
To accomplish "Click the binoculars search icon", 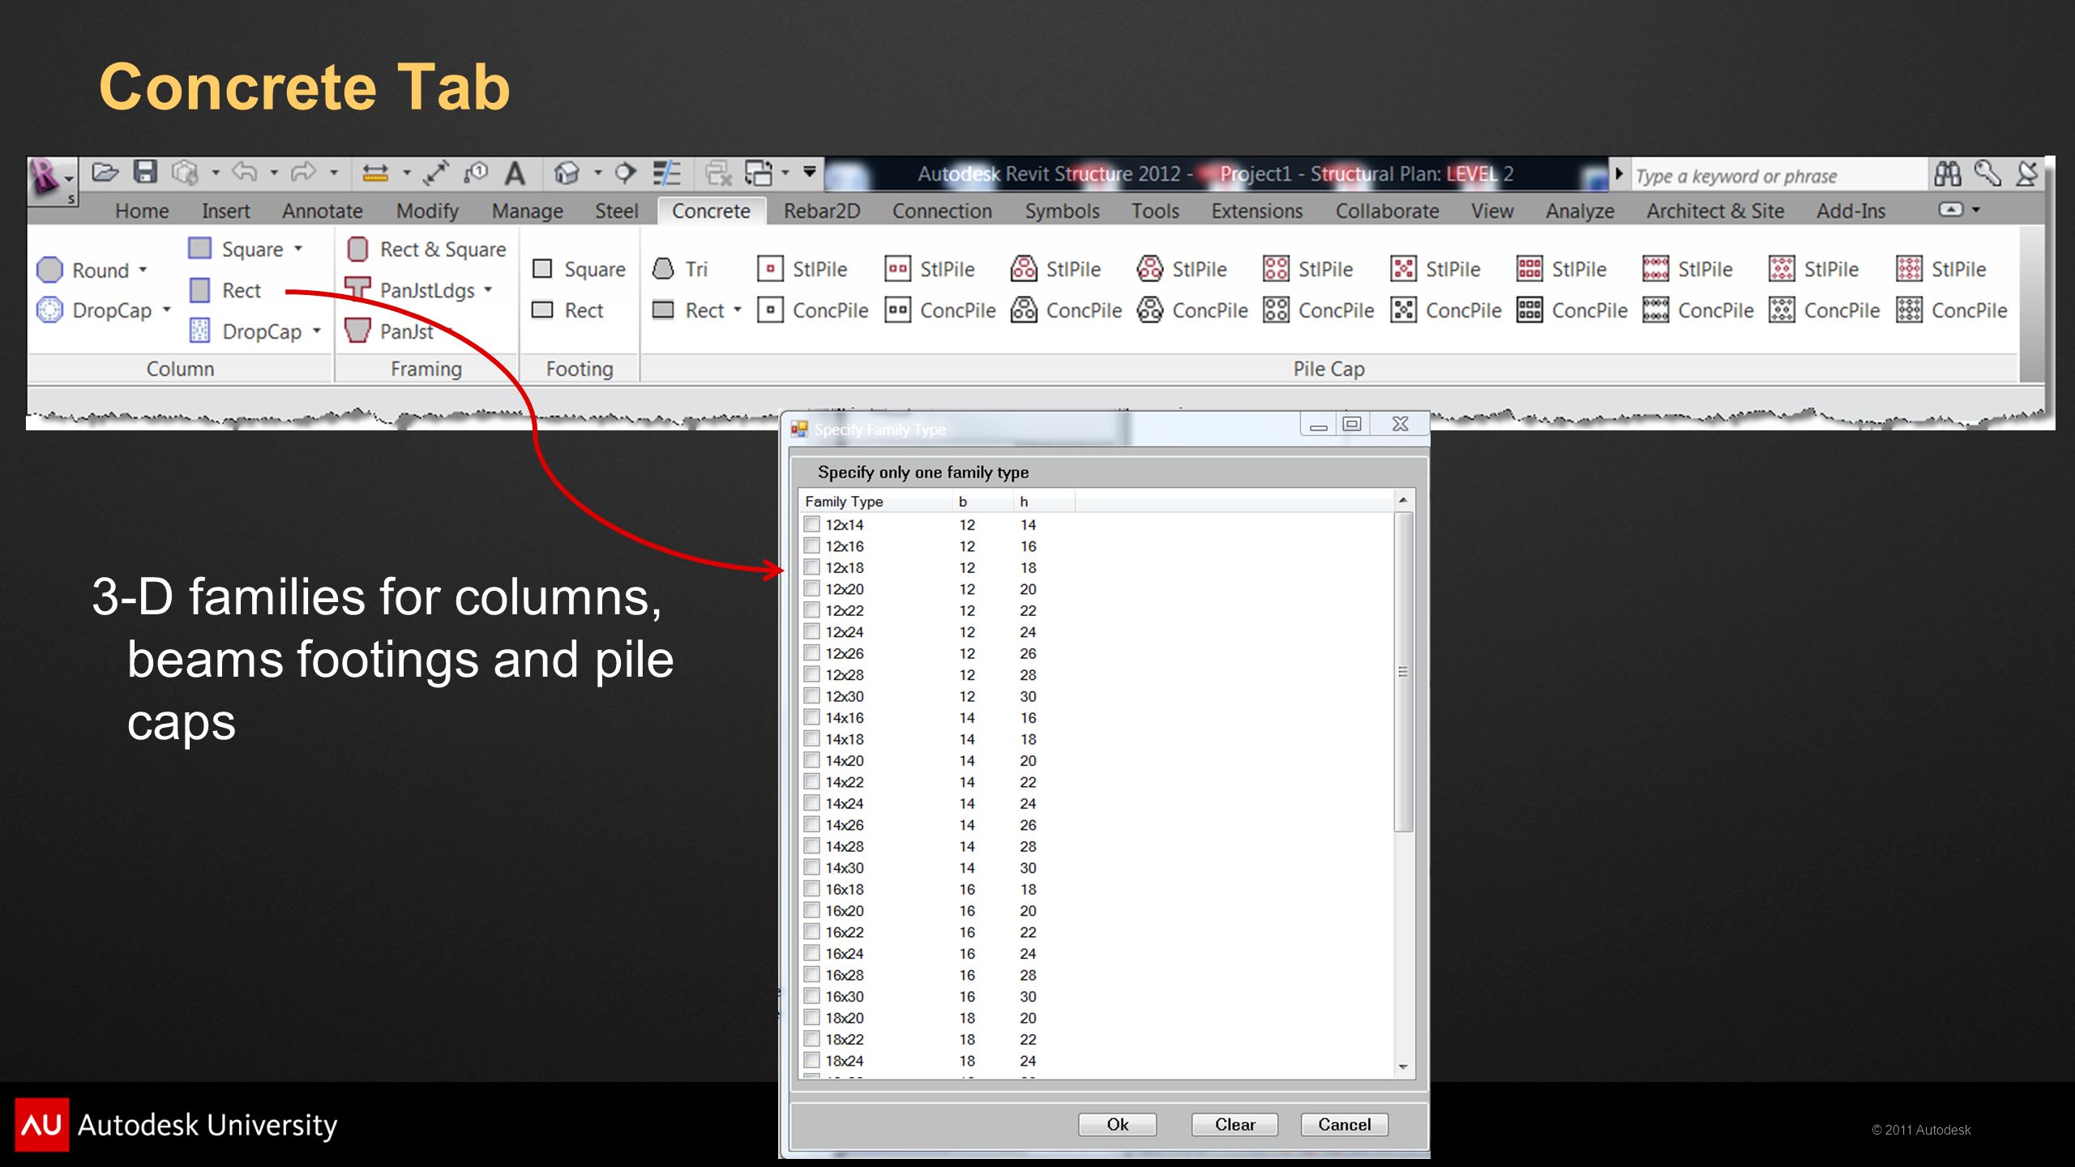I will click(x=1947, y=173).
